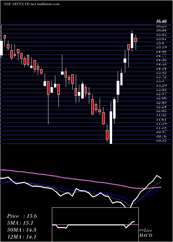
Task: Click the 15.19 price axis label
Action: click(x=161, y=47)
